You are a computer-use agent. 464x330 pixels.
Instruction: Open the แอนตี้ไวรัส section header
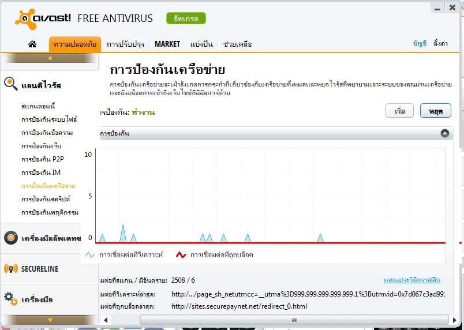tap(41, 85)
